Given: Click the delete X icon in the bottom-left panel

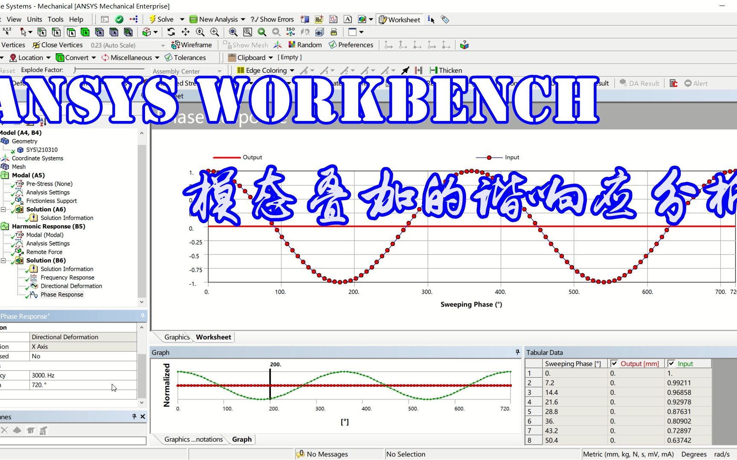Looking at the screenshot, I should (4, 430).
